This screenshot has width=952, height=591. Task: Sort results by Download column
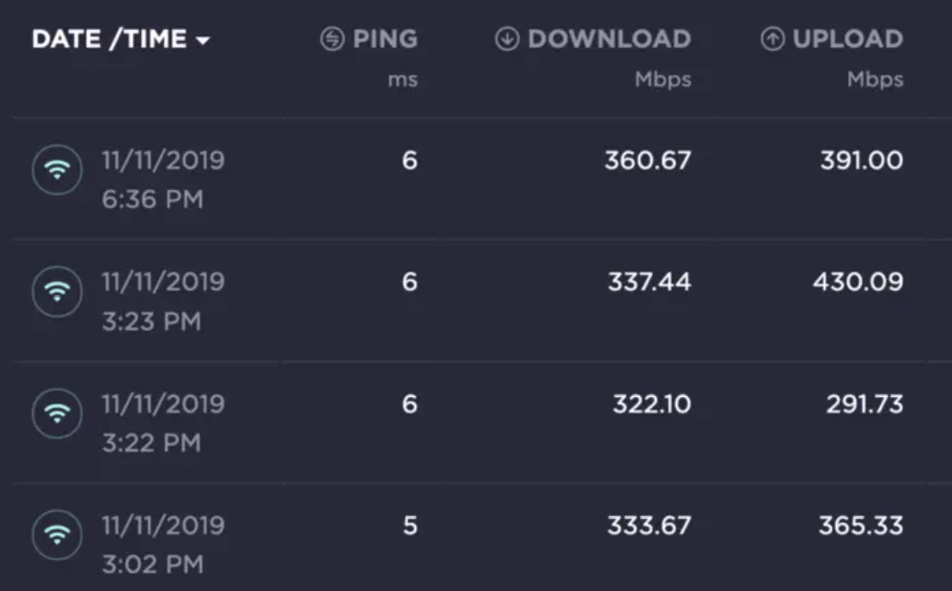[608, 40]
